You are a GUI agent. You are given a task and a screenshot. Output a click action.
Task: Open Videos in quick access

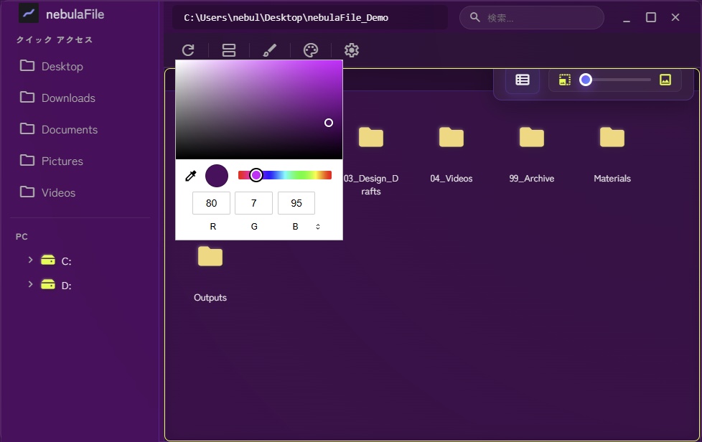tap(47, 192)
